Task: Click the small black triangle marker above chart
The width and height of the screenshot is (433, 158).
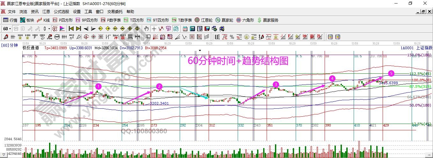Action: click(x=200, y=50)
